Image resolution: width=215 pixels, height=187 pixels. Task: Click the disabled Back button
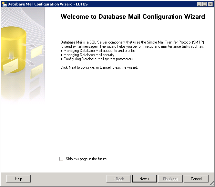[119, 179]
